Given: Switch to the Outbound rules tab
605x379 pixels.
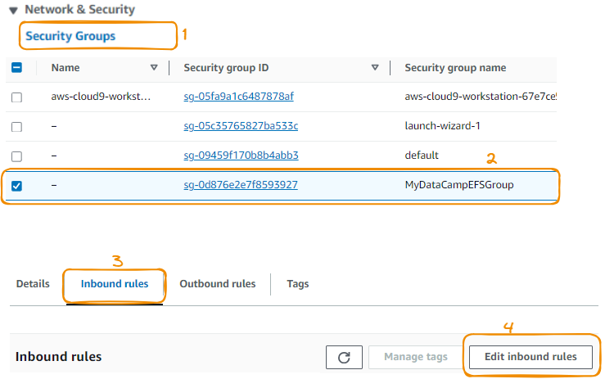Looking at the screenshot, I should (217, 284).
